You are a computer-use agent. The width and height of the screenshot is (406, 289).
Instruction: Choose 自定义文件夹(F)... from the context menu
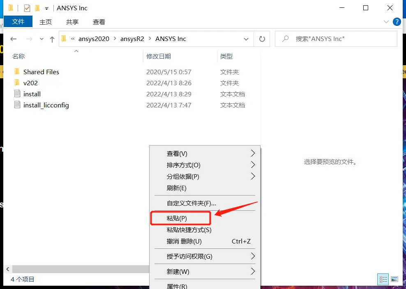coord(205,203)
